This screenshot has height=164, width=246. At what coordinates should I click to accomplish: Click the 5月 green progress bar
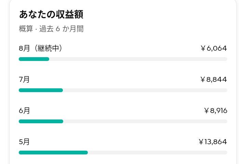[53, 152]
